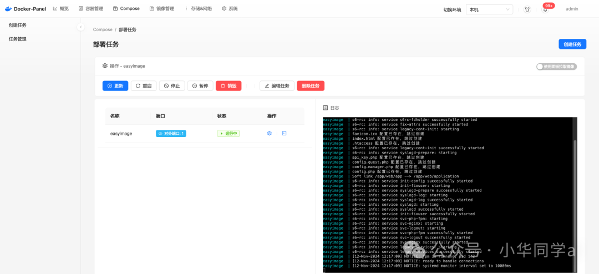Click the 停止 button
This screenshot has width=599, height=274.
point(172,86)
